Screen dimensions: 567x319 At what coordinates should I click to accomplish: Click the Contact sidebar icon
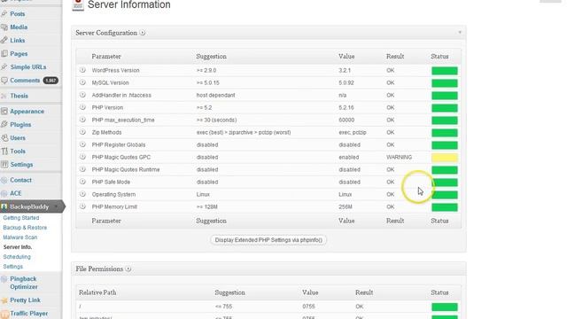pos(4,180)
